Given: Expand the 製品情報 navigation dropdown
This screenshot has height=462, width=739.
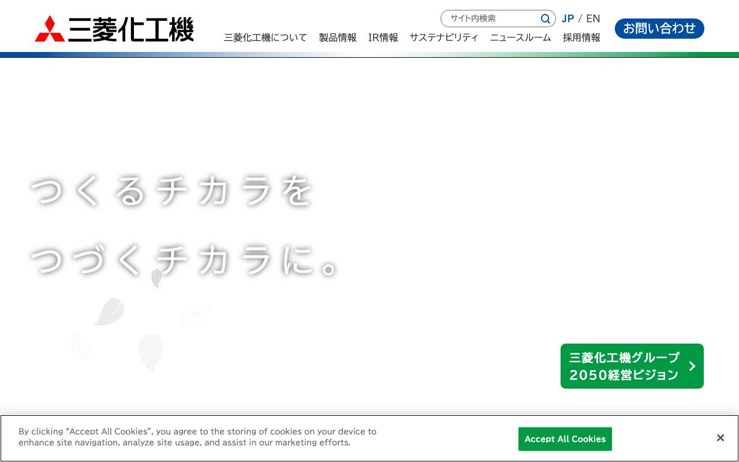Looking at the screenshot, I should [337, 38].
